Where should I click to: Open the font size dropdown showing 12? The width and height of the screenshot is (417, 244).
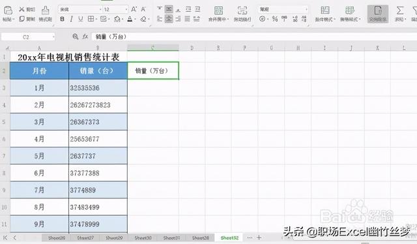(126, 10)
